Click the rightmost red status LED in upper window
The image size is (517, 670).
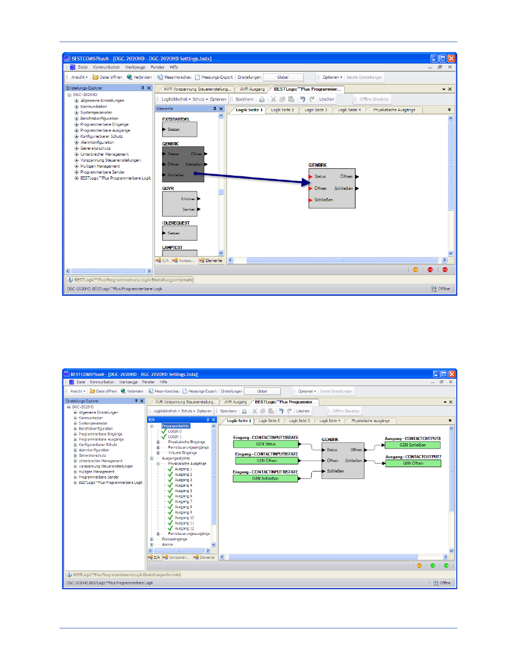pos(445,270)
